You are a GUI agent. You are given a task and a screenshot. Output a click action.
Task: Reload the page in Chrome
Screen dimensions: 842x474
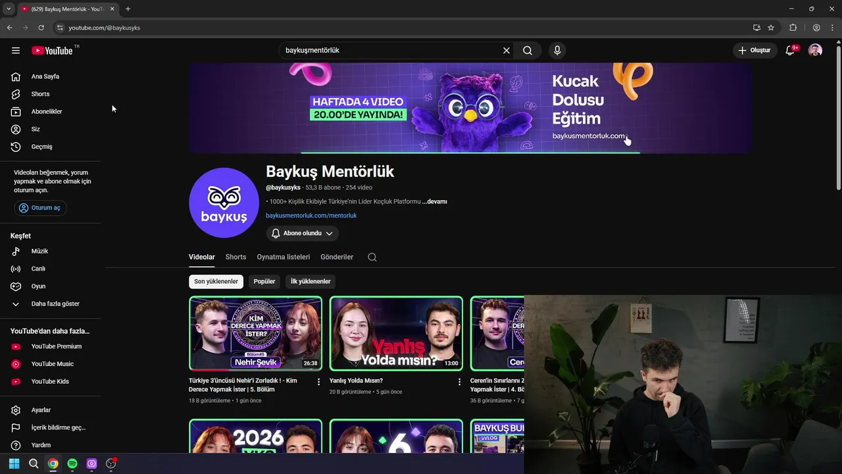[x=41, y=28]
